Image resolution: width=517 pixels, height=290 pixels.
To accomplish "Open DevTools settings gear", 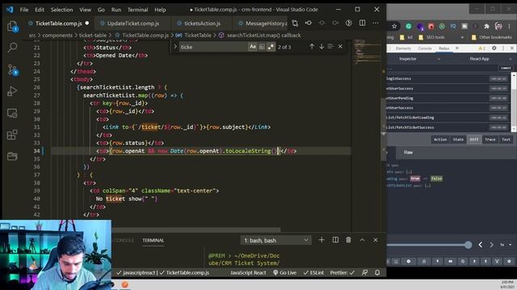I will point(494,48).
